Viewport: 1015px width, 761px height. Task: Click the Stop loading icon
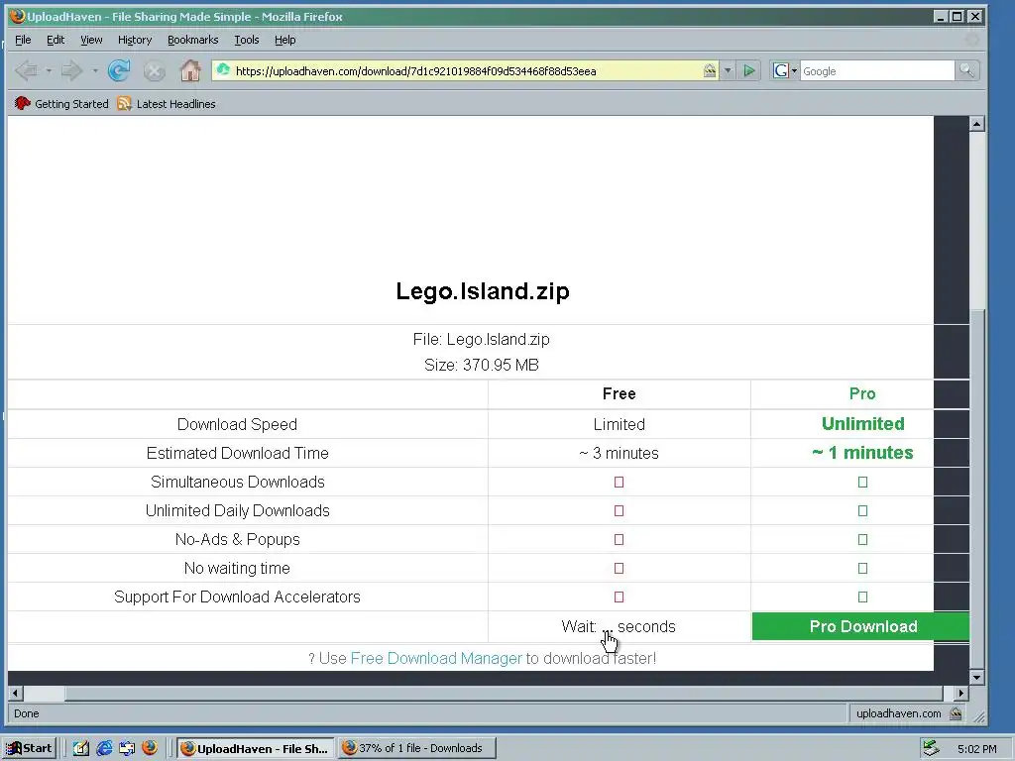[154, 70]
